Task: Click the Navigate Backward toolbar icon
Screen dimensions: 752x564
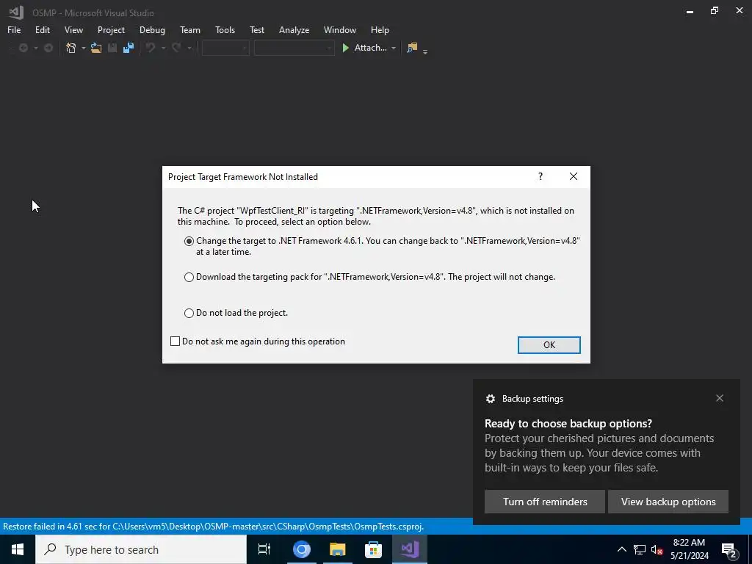Action: (x=23, y=48)
